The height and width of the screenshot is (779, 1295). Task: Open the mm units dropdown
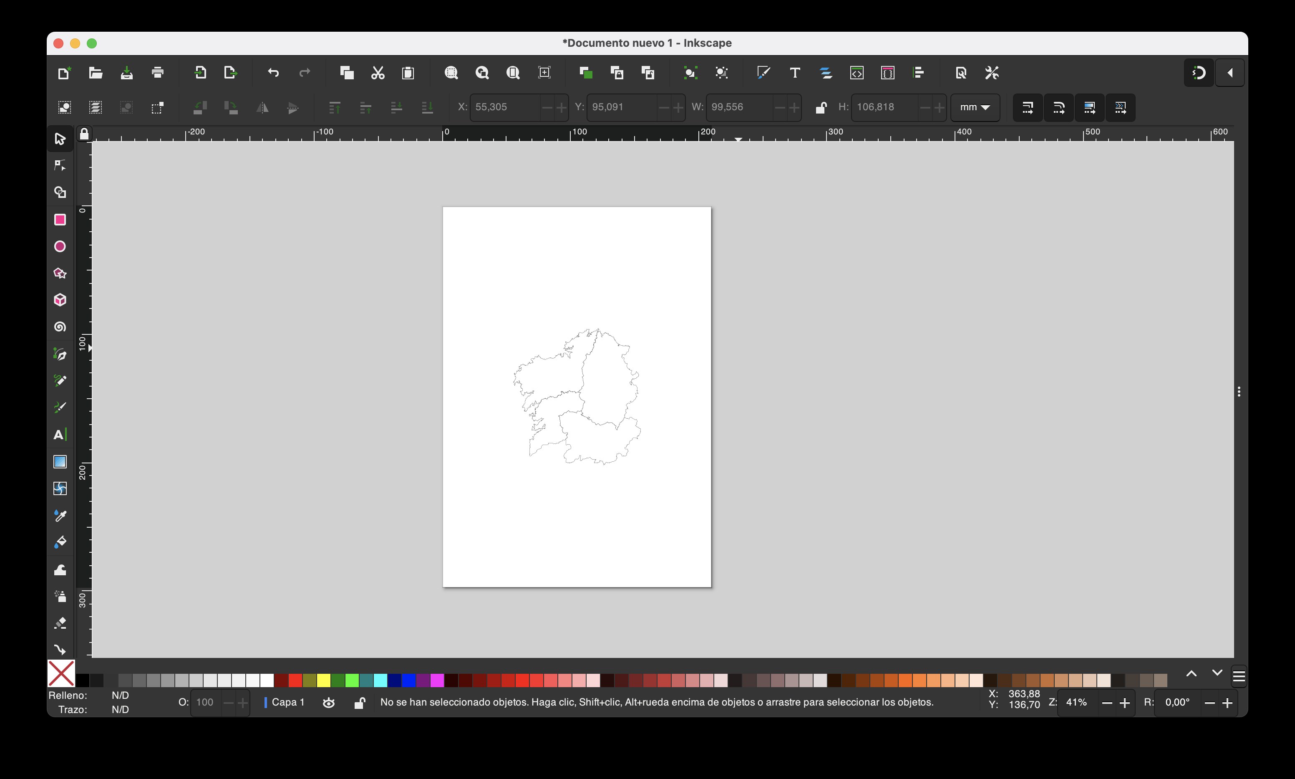click(975, 107)
